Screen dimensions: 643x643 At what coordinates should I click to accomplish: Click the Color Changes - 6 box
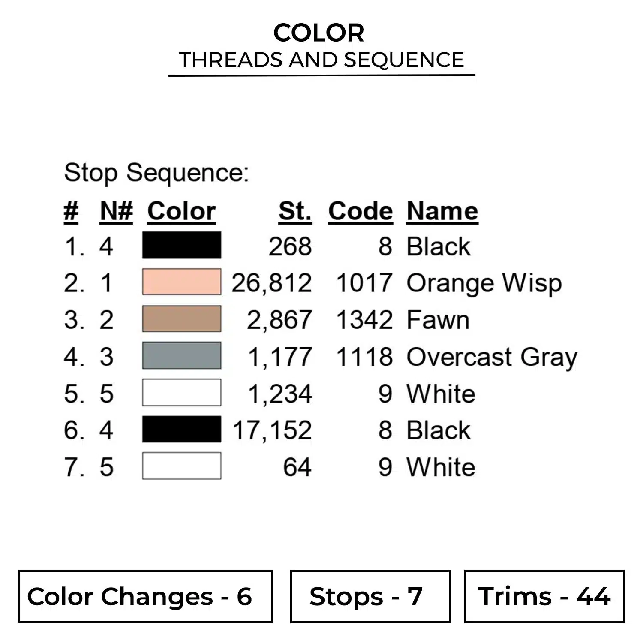pyautogui.click(x=145, y=596)
